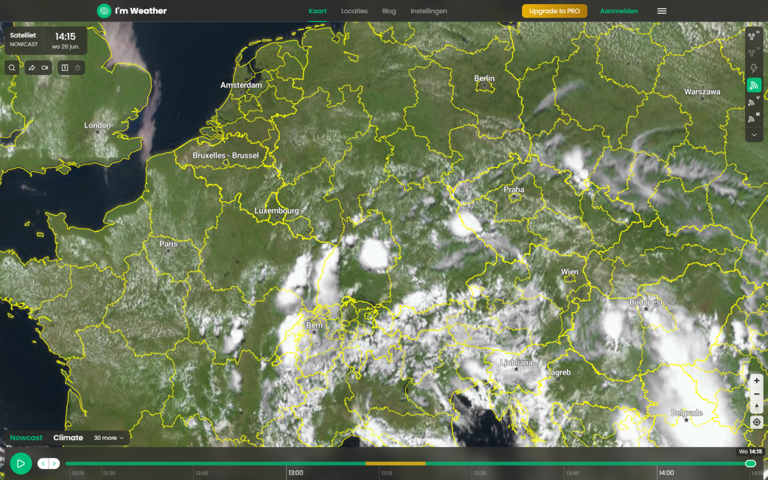Image resolution: width=768 pixels, height=480 pixels.
Task: Select the lightning layer icon
Action: tap(754, 69)
